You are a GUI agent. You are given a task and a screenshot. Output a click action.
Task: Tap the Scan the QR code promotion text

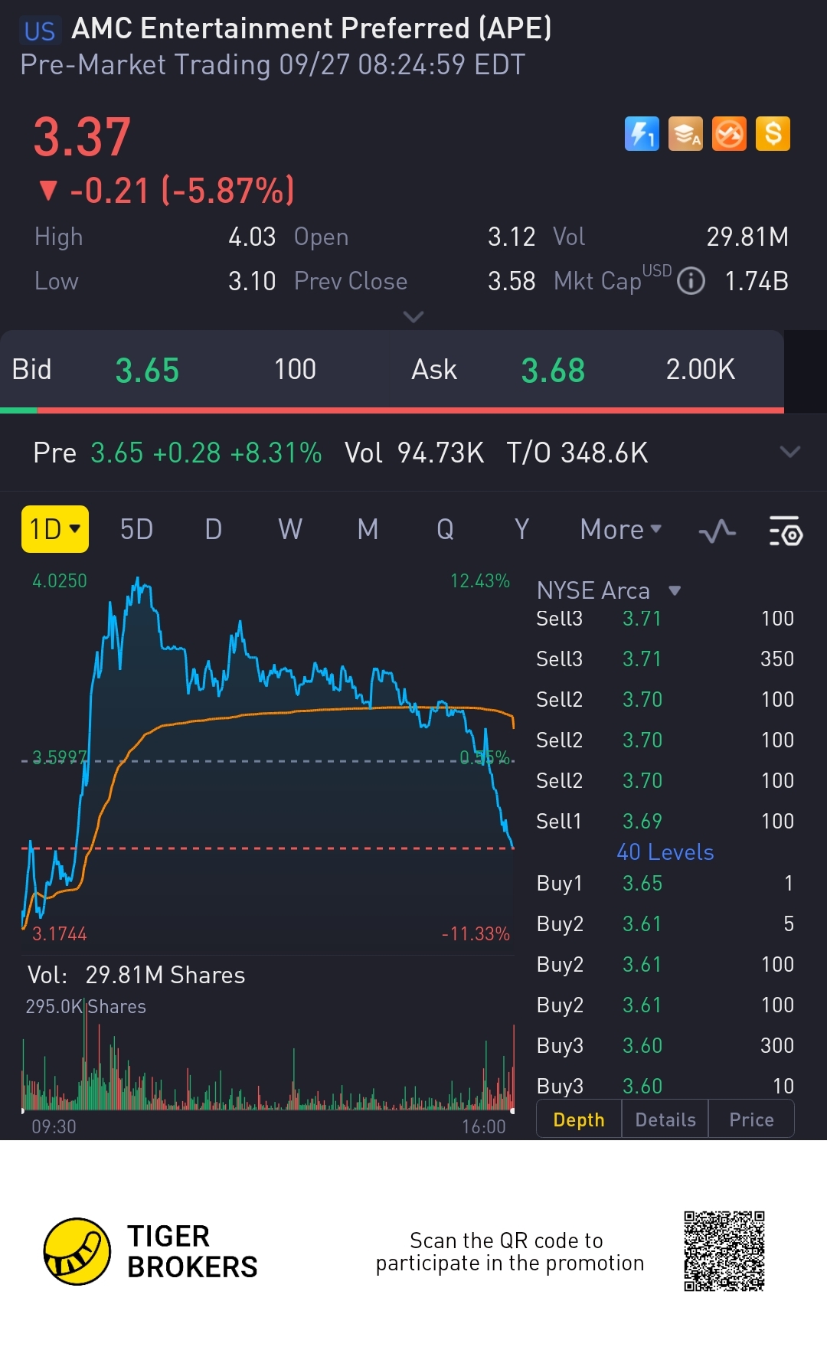510,1251
